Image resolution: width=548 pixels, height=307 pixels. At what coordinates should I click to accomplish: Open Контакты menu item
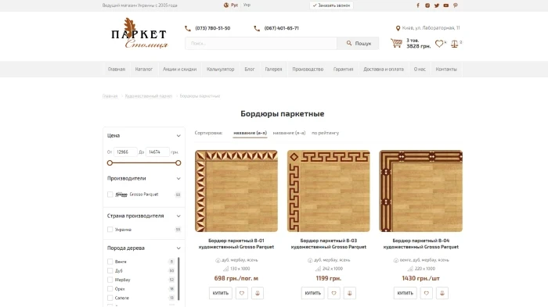(x=446, y=69)
